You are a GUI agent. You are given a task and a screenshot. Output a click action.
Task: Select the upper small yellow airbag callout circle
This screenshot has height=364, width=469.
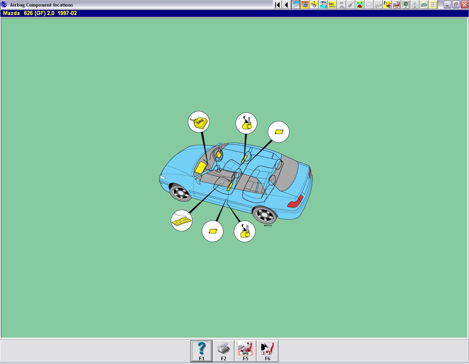coord(278,132)
